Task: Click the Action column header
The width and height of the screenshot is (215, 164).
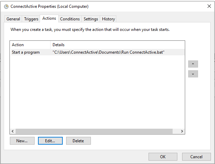Action: 30,45
